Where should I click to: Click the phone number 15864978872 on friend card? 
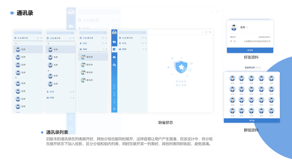(264, 37)
